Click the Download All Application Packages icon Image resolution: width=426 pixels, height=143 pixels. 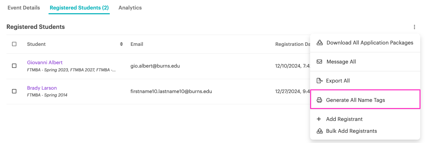pyautogui.click(x=320, y=43)
